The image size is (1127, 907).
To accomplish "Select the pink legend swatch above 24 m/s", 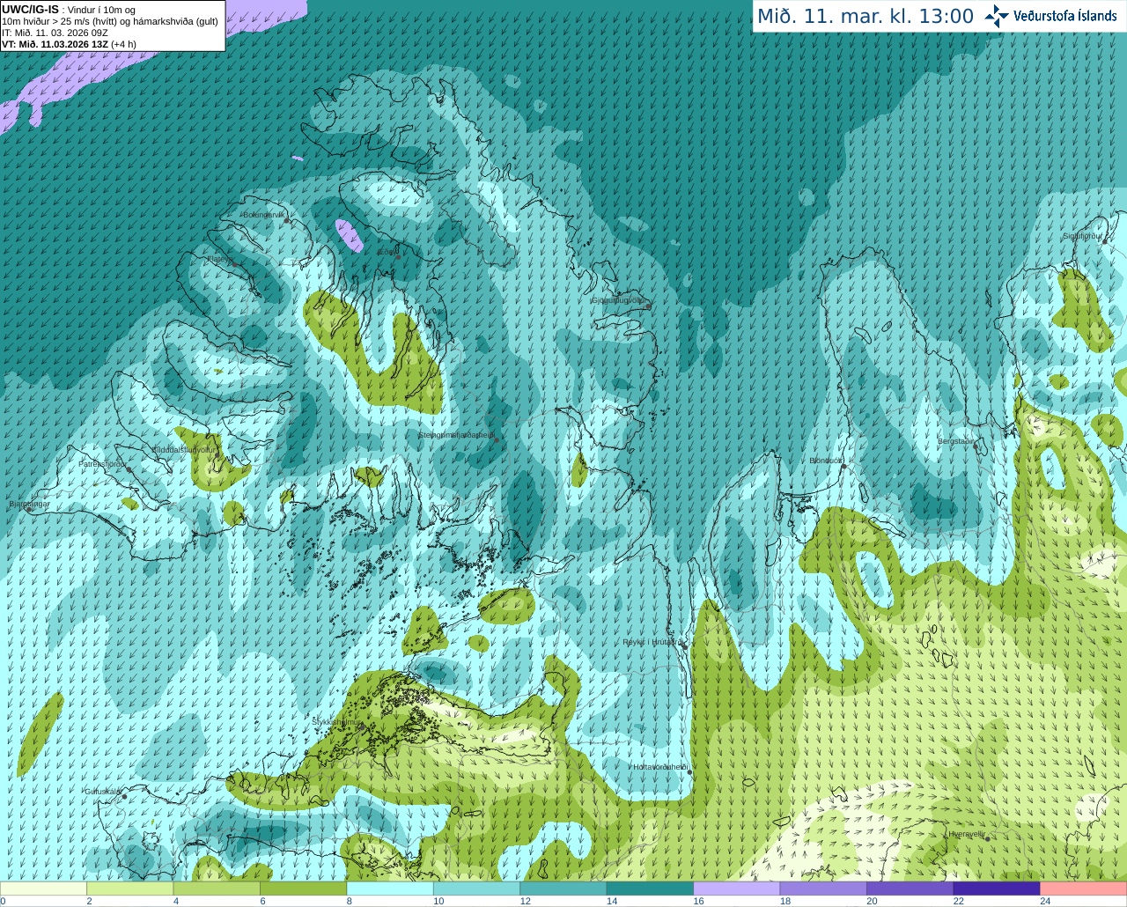I will (x=1084, y=889).
